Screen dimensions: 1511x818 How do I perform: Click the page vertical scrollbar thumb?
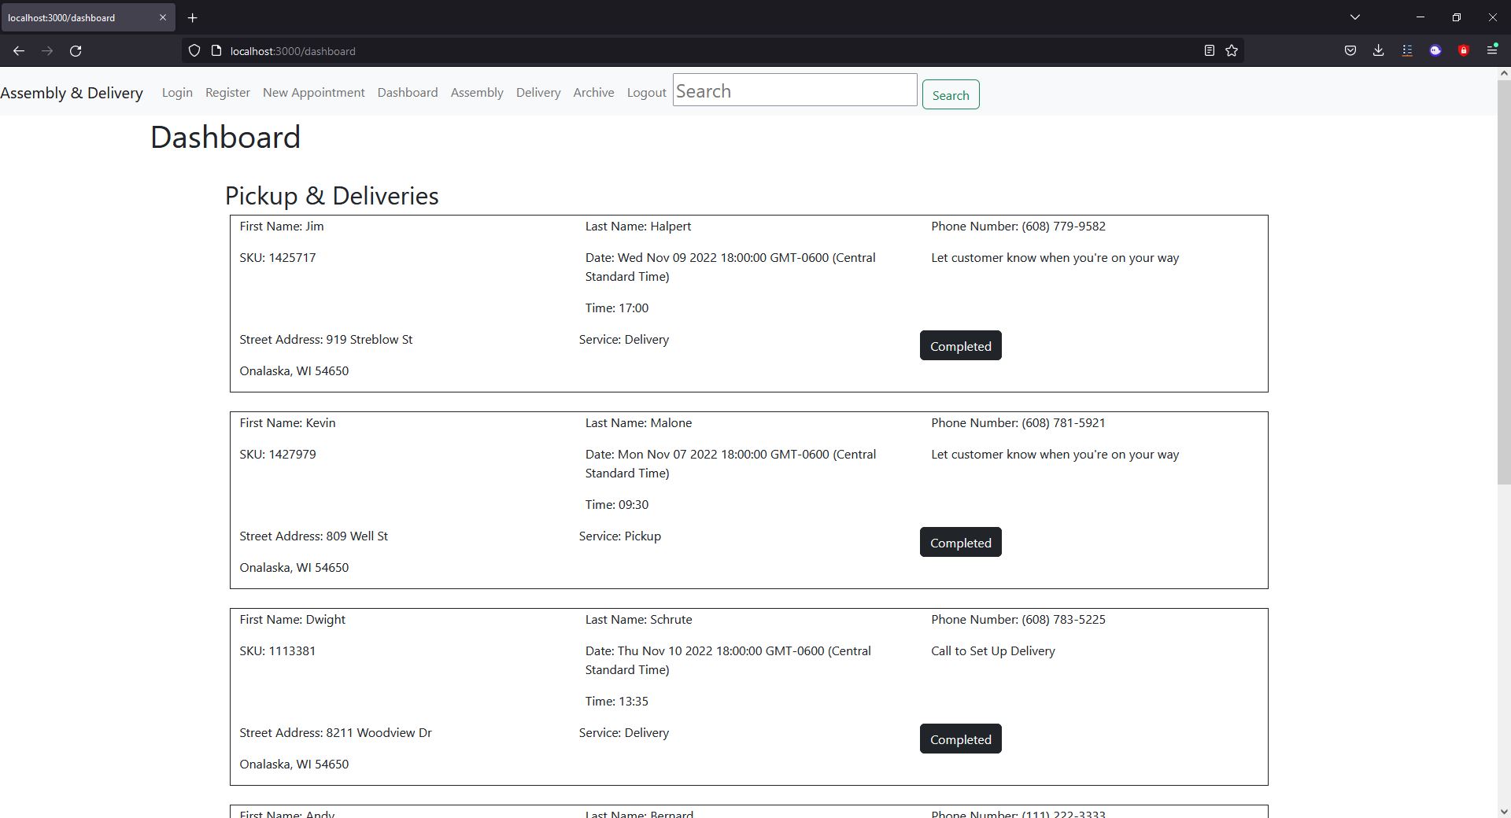click(1503, 282)
